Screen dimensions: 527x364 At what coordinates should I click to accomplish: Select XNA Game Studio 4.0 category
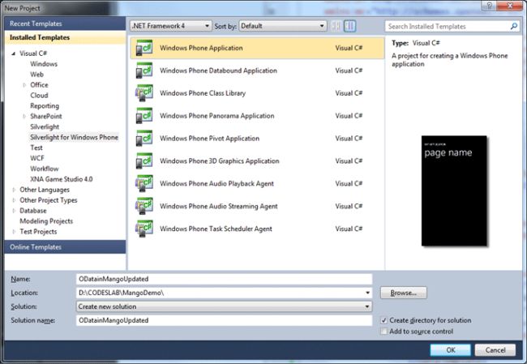tap(61, 179)
